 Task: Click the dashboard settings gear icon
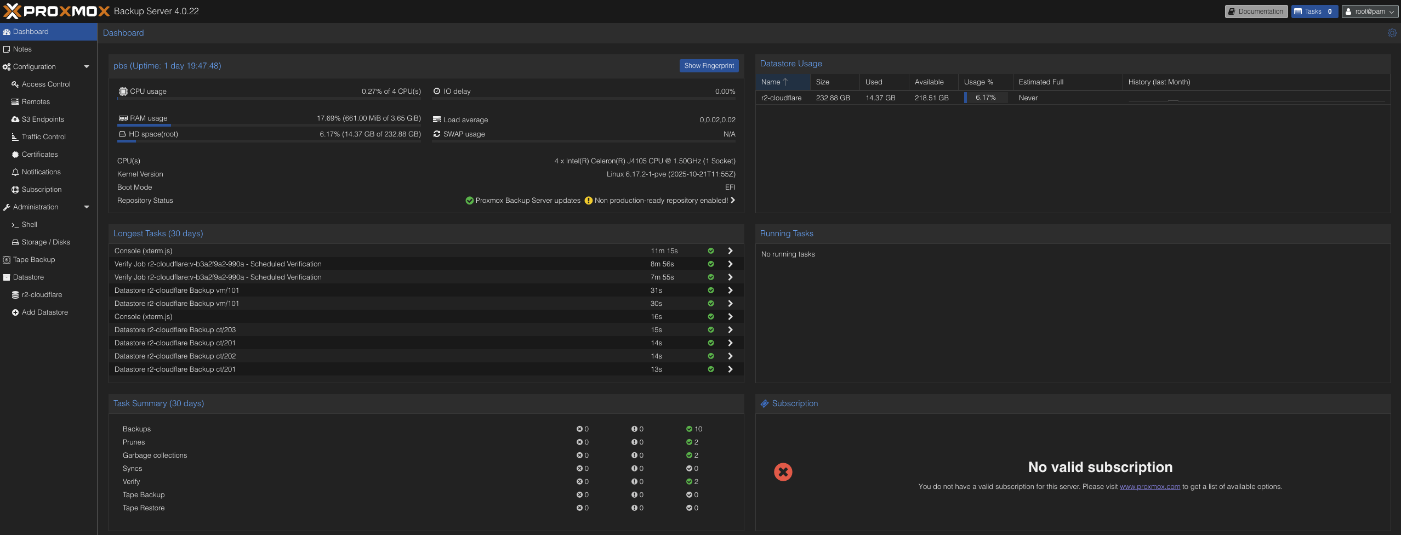point(1392,33)
